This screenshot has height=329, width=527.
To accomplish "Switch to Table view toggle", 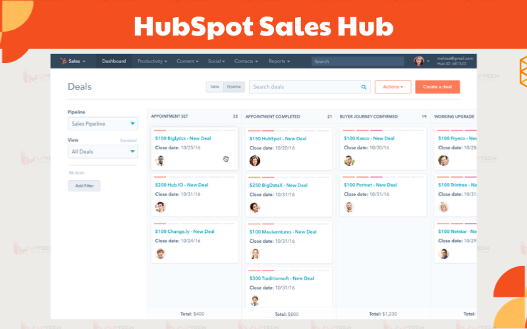I will (x=215, y=87).
